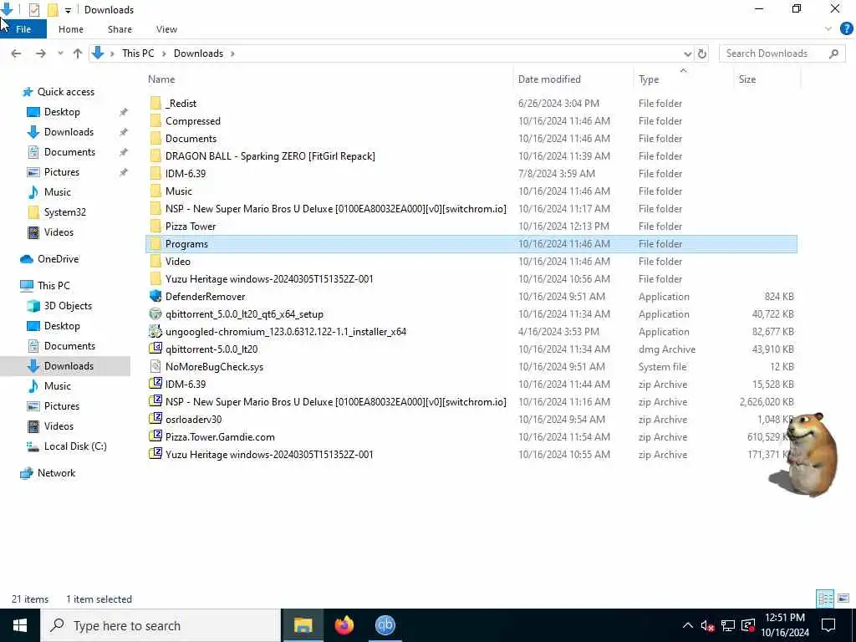Select Network in navigation pane
The height and width of the screenshot is (642, 856).
(x=56, y=473)
